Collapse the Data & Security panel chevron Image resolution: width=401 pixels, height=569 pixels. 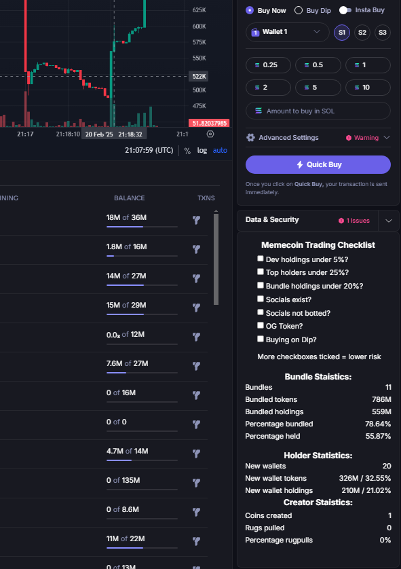tap(389, 221)
